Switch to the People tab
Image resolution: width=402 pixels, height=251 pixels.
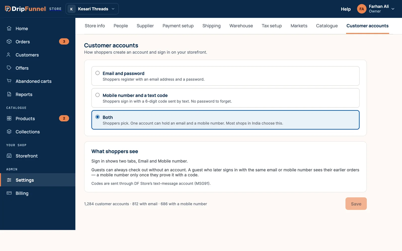pyautogui.click(x=121, y=26)
